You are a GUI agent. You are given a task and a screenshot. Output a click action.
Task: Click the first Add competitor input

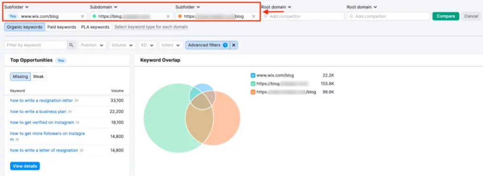click(302, 16)
